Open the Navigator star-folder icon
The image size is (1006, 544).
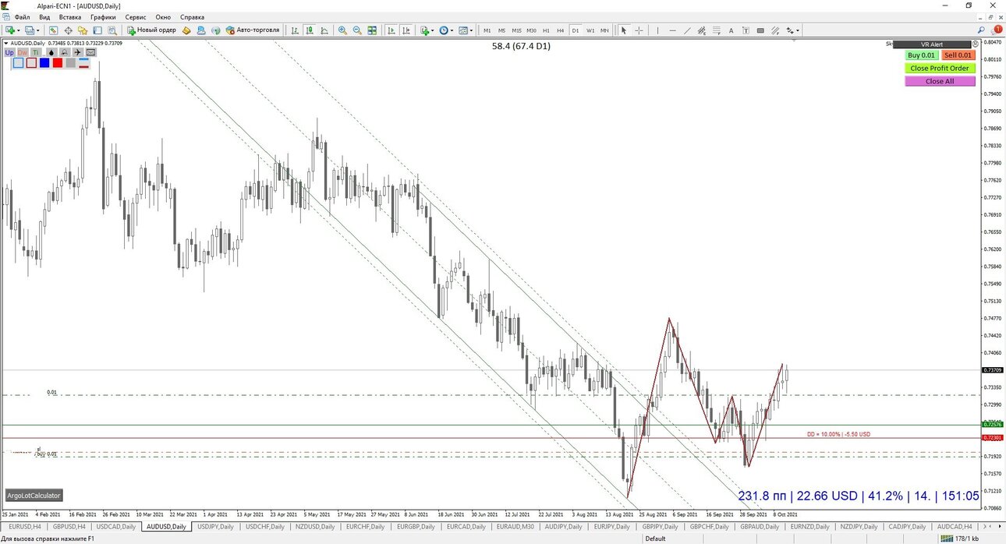click(x=82, y=30)
